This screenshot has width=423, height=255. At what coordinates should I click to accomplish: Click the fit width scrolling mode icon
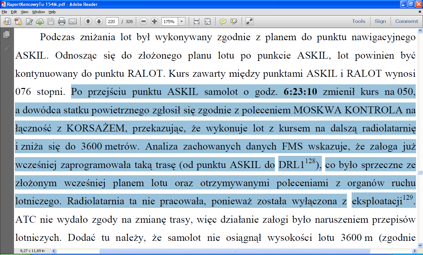pos(197,21)
